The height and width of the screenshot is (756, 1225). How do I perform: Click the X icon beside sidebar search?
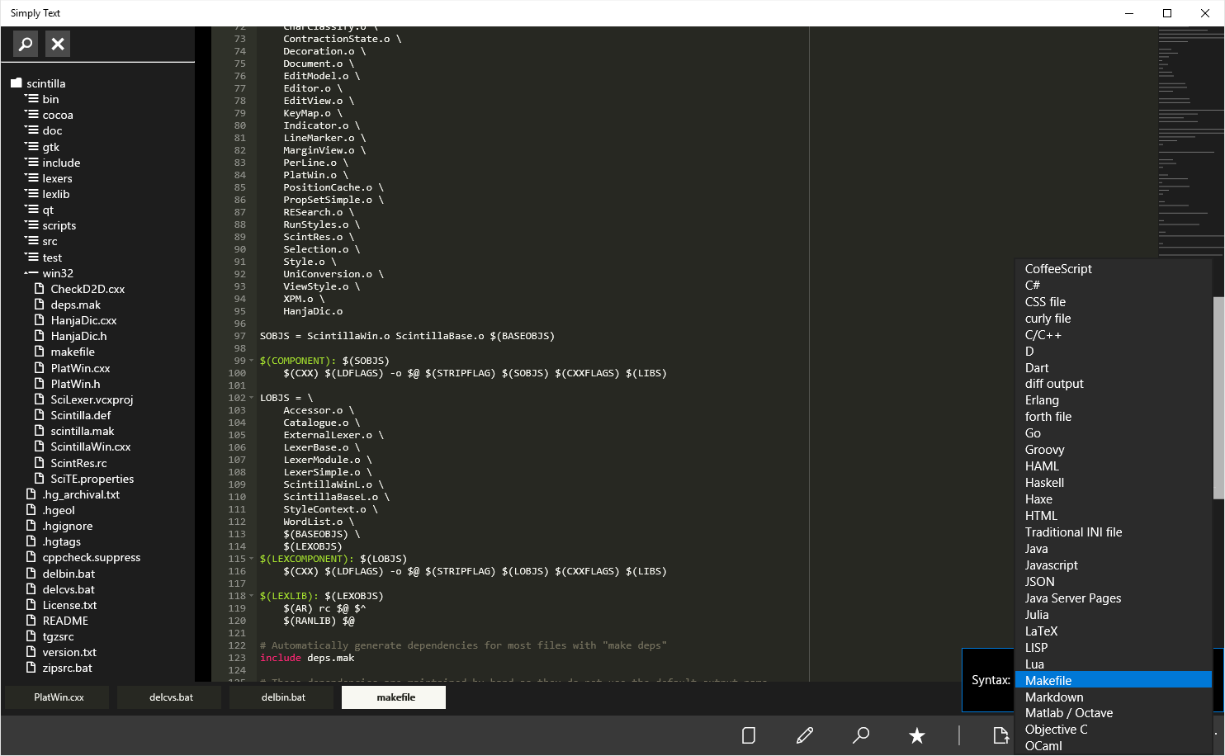click(x=58, y=44)
